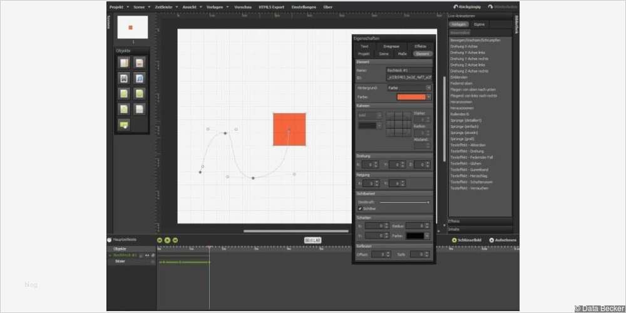Click the clock icon beside Hauptzeitleiste
The image size is (626, 313).
pyautogui.click(x=110, y=240)
